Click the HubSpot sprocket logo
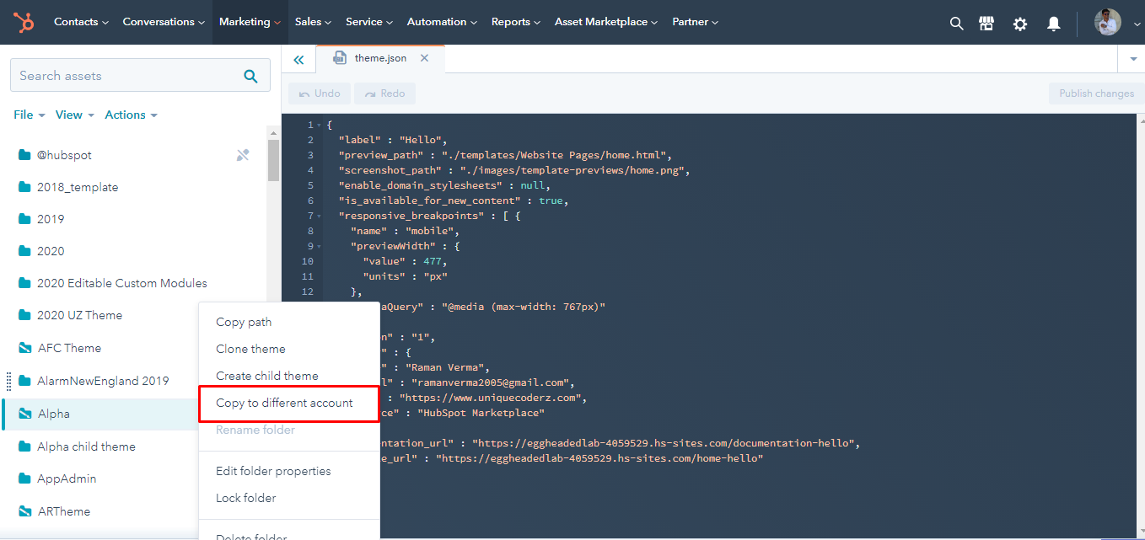 (24, 23)
